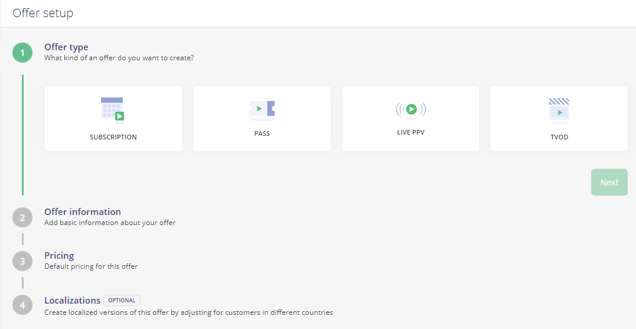The image size is (636, 329).
Task: Expand the Offer information step
Action: (x=82, y=212)
